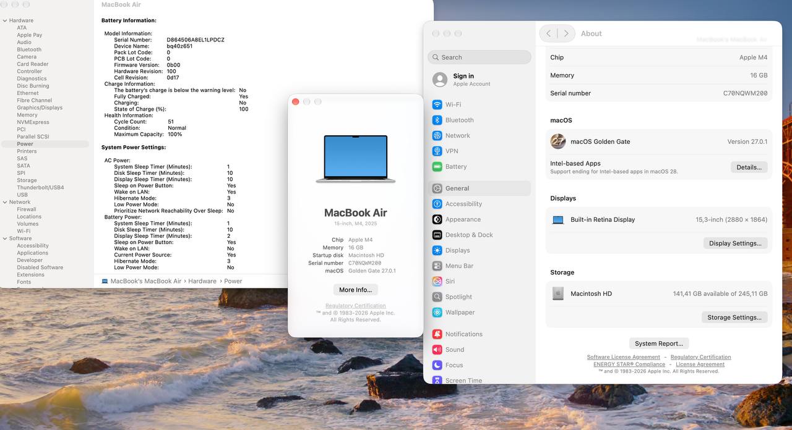Focus the System Settings Search field
Viewport: 792px width, 430px height.
point(480,57)
